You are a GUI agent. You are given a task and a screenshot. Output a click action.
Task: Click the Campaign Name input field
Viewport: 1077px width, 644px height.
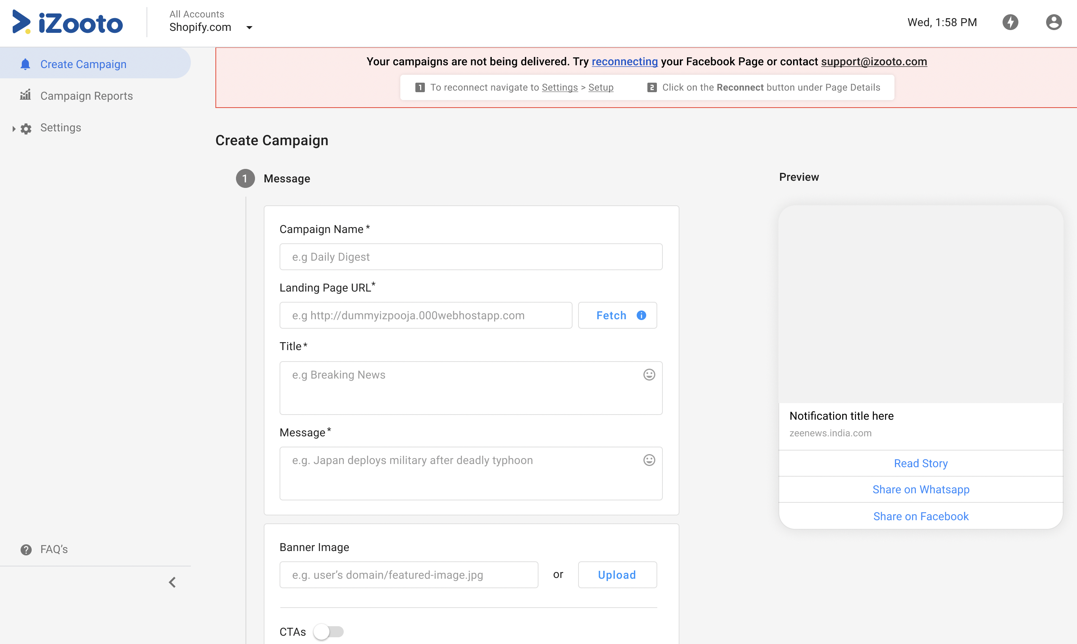pyautogui.click(x=471, y=257)
